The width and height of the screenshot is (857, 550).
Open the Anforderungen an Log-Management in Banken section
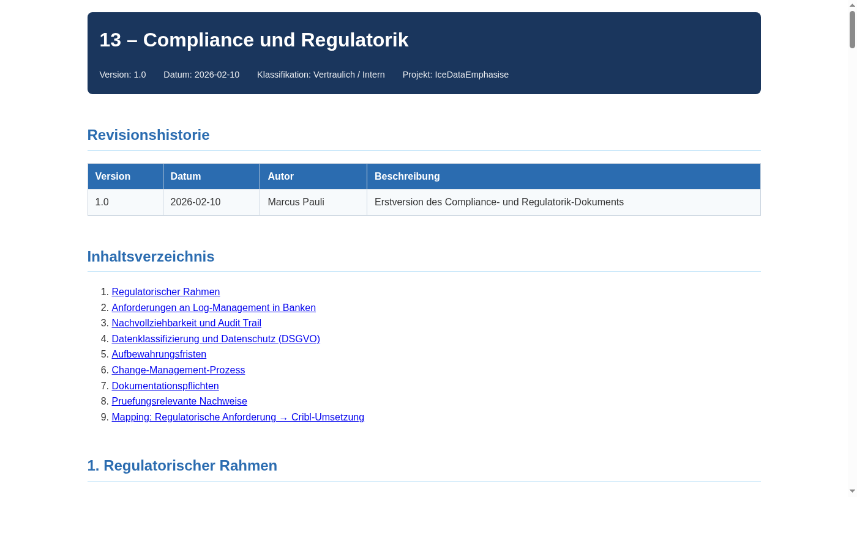click(213, 307)
